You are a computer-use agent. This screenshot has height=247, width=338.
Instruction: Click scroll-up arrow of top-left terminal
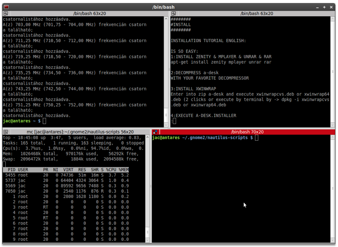click(x=166, y=19)
